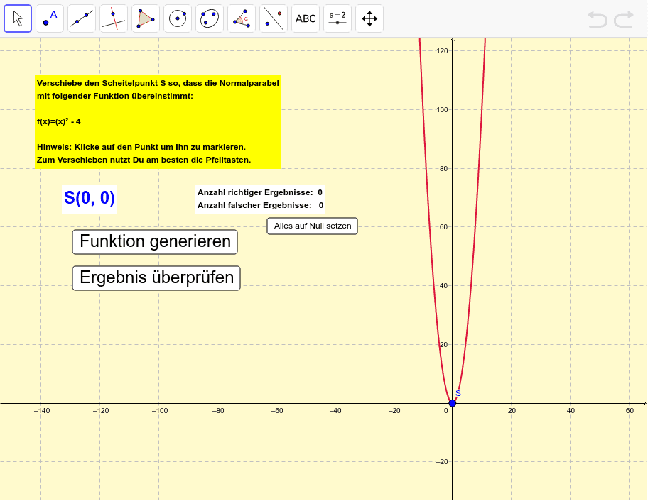Click the y-axis label −20
The height and width of the screenshot is (501, 648).
click(x=442, y=462)
